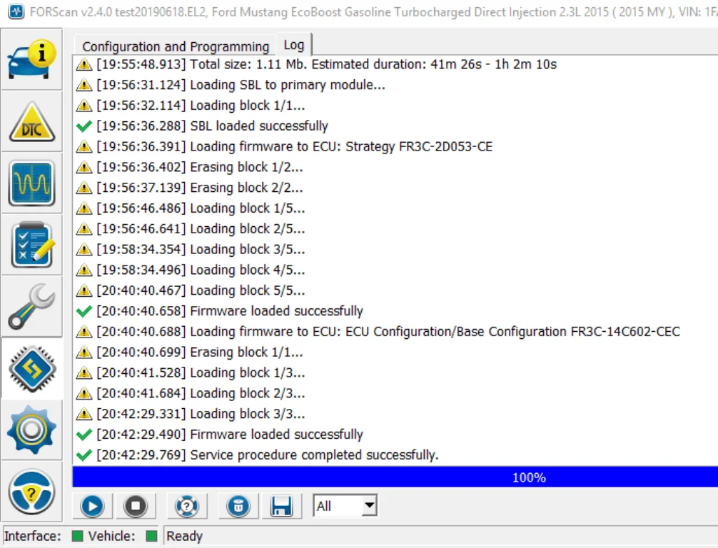The image size is (718, 548).
Task: Open the Vehicle information section (car icon)
Action: click(x=31, y=60)
